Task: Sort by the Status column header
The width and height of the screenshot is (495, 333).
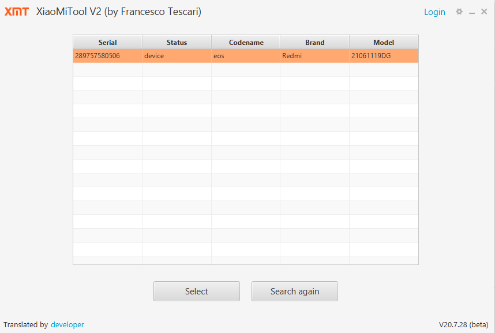Action: point(177,42)
